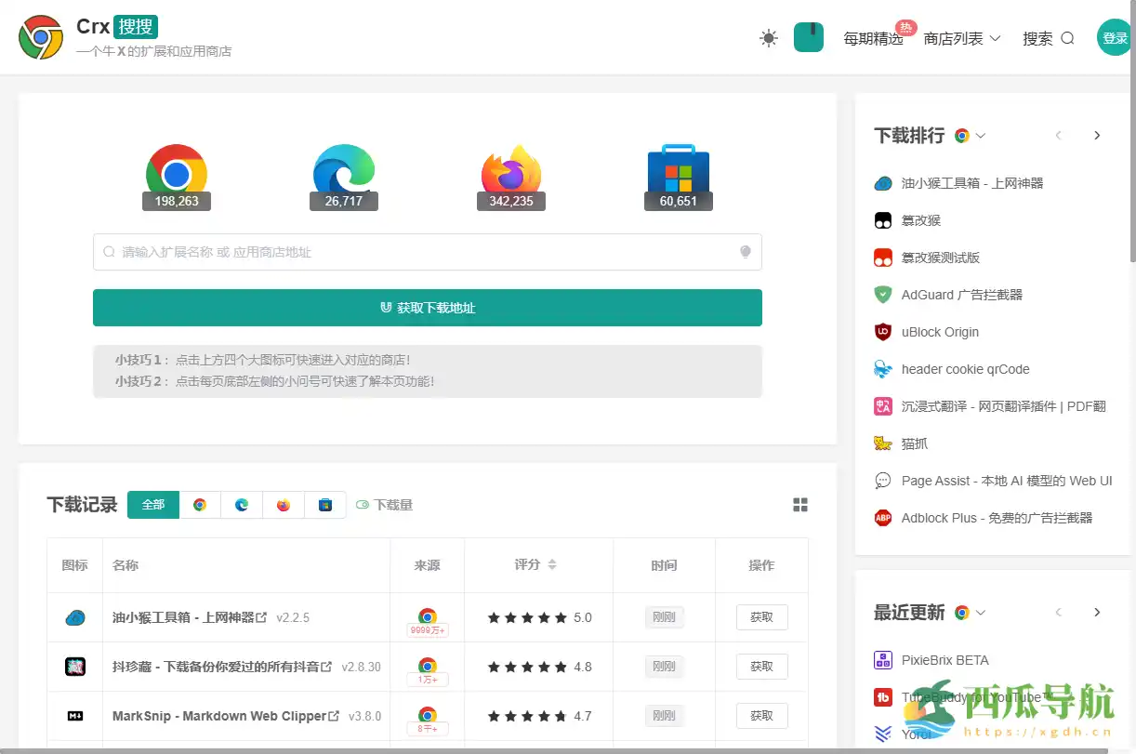Toggle light/dark mode with the sun icon
The image size is (1136, 754).
click(x=768, y=38)
